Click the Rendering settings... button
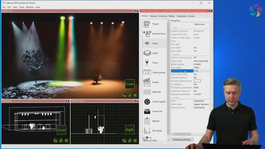Image resolution: width=265 pixels, height=149 pixels. tap(182, 140)
